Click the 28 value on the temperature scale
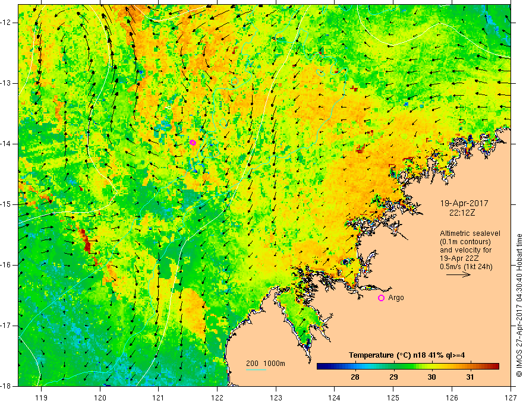 [355, 377]
